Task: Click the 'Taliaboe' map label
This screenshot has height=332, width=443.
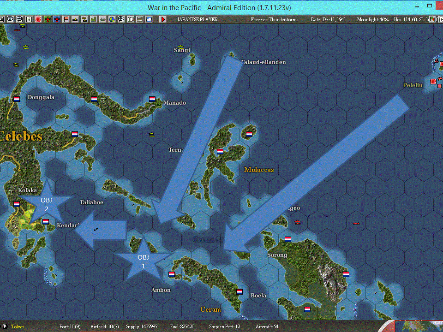Action: tap(91, 202)
